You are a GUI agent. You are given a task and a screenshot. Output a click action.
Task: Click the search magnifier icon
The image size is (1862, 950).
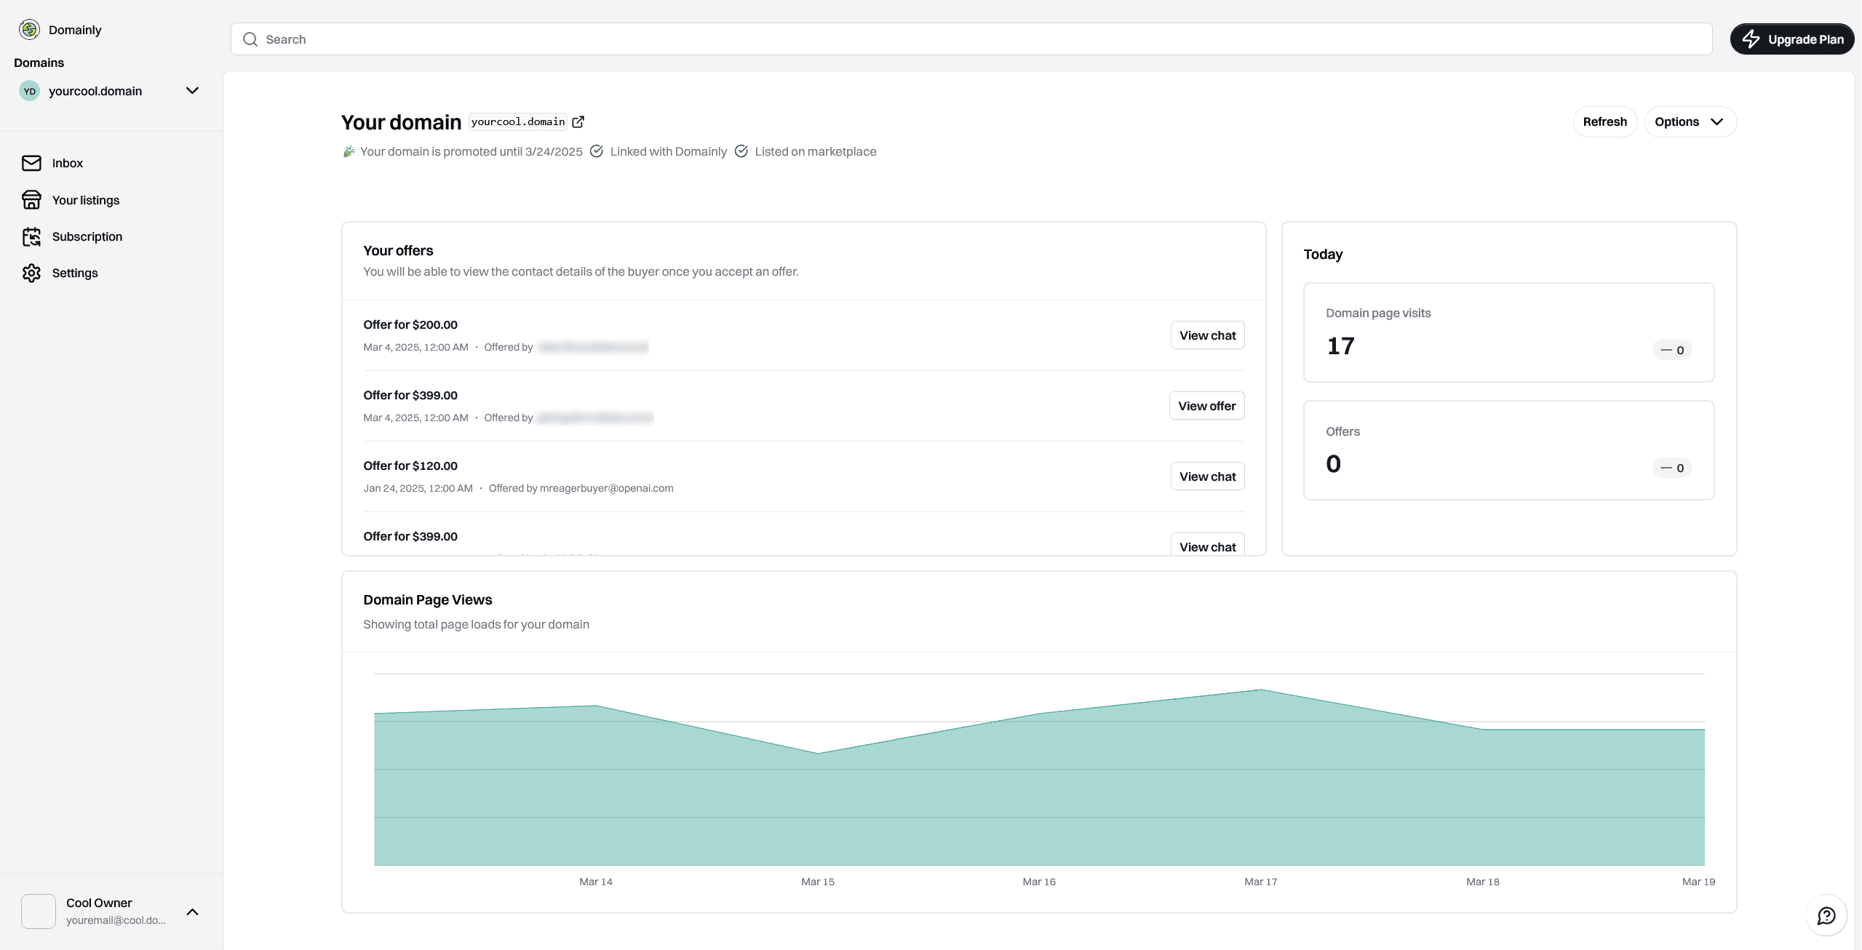[250, 39]
